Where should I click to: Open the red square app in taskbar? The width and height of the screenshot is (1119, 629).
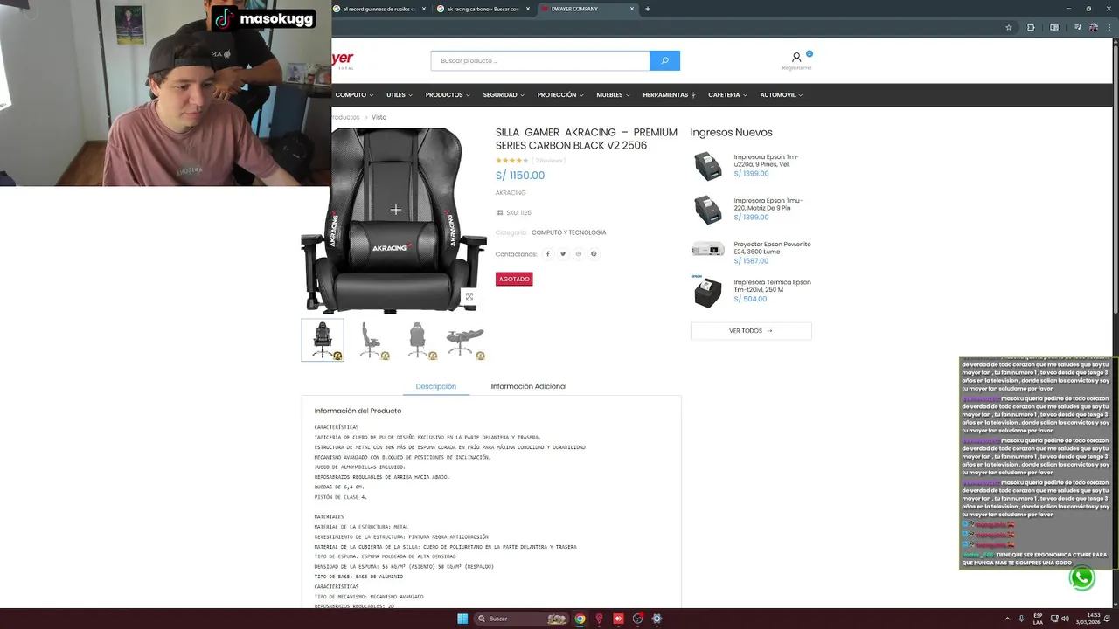coord(618,619)
